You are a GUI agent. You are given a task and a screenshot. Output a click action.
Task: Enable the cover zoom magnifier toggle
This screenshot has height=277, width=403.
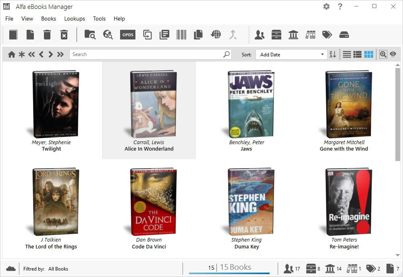(x=382, y=54)
